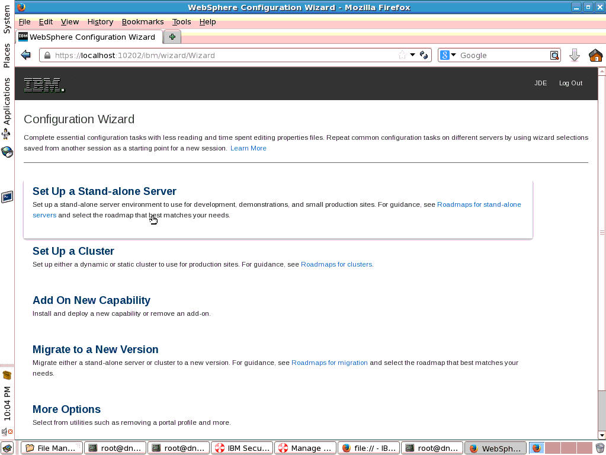Click the Firefox icon in title bar
The height and width of the screenshot is (455, 606).
coord(21,7)
